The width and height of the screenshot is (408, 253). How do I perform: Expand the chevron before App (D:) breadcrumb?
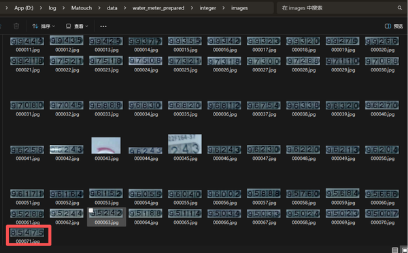[7, 8]
